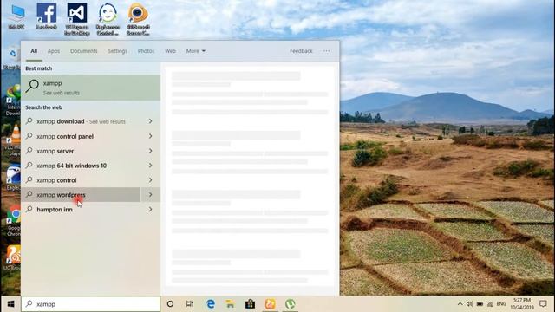The height and width of the screenshot is (312, 555).
Task: Open the orange webcam recorder desktop shortcut
Action: tap(138, 18)
